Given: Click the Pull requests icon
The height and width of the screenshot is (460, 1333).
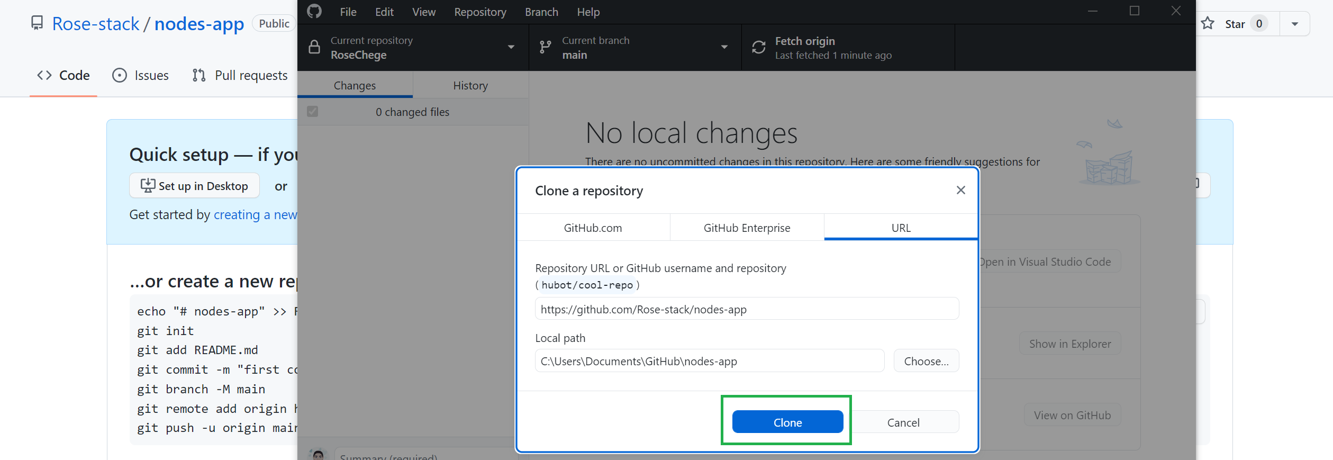Looking at the screenshot, I should click(x=199, y=76).
